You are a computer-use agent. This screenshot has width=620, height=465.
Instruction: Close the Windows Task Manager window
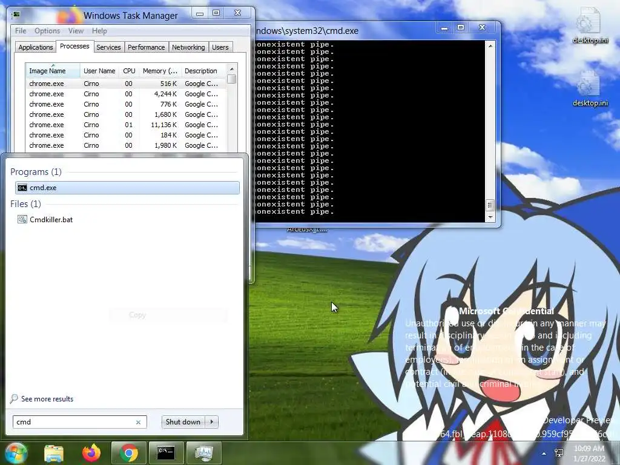237,13
